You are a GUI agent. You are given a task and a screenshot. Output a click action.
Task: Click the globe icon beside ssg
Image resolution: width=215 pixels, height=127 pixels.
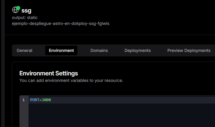point(15,10)
